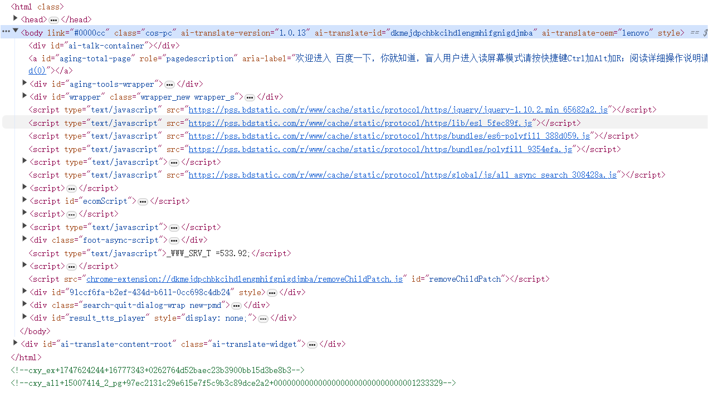The width and height of the screenshot is (708, 407).
Task: Expand the search-quit-dialog-wrap div node
Action: pos(25,305)
